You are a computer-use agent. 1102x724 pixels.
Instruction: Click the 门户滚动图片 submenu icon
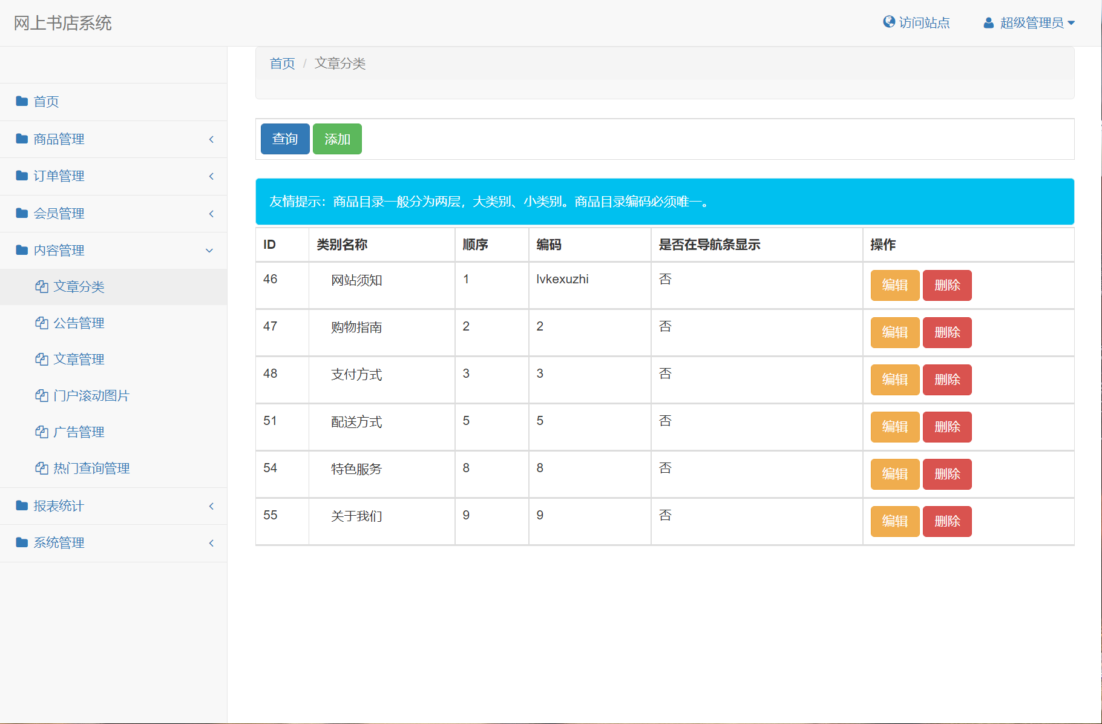(x=41, y=395)
